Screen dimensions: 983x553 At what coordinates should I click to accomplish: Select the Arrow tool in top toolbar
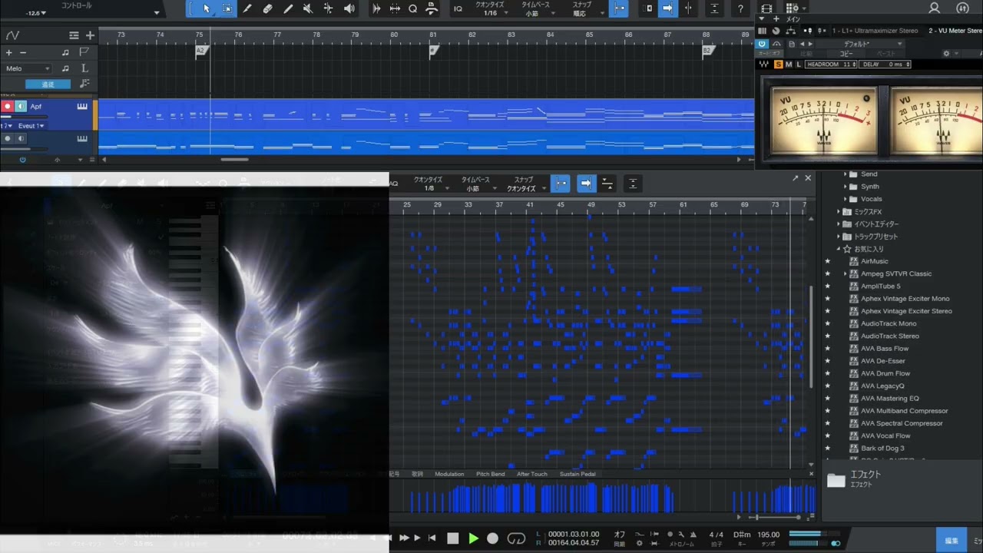coord(207,8)
